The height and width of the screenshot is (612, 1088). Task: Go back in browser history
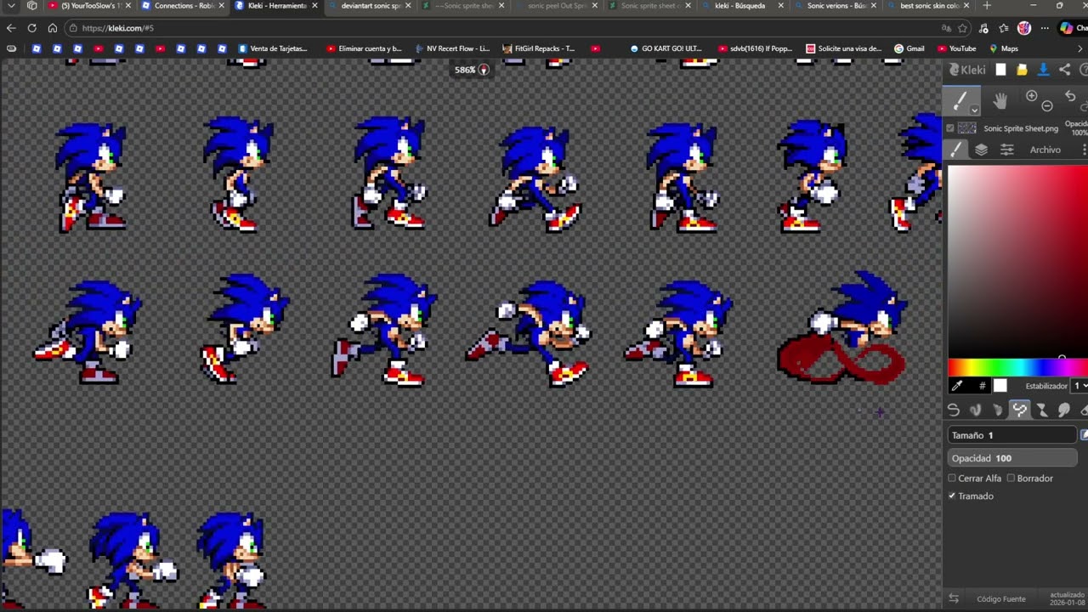[x=11, y=28]
